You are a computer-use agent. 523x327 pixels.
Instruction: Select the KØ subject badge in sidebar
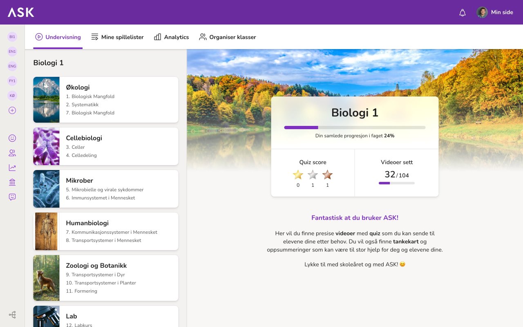[x=12, y=96]
